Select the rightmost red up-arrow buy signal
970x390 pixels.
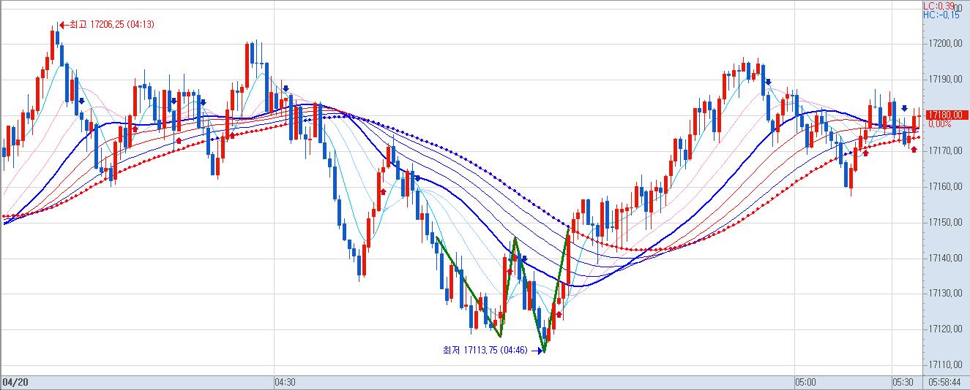[913, 149]
